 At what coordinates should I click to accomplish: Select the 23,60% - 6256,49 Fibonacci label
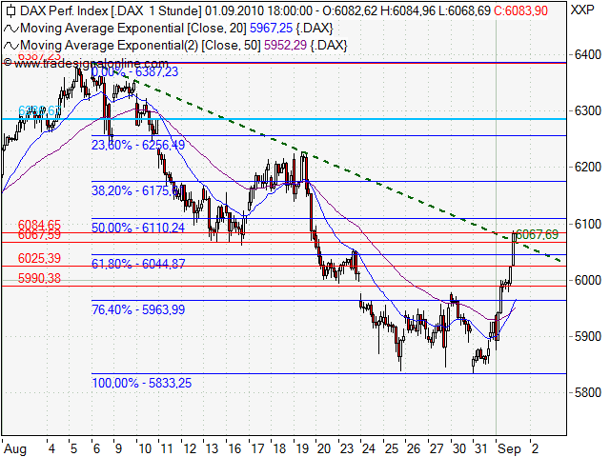tap(138, 145)
